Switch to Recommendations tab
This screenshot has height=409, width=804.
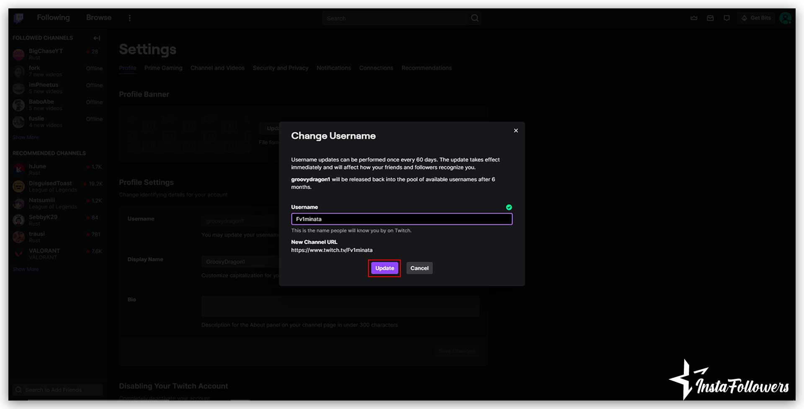[426, 68]
